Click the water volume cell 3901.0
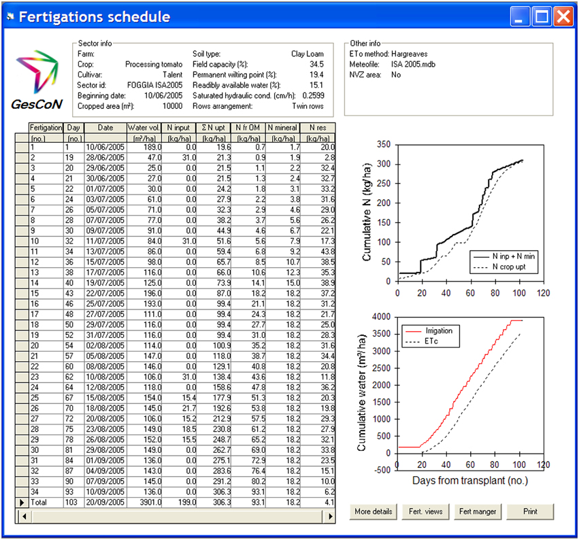579x540 pixels. [144, 503]
